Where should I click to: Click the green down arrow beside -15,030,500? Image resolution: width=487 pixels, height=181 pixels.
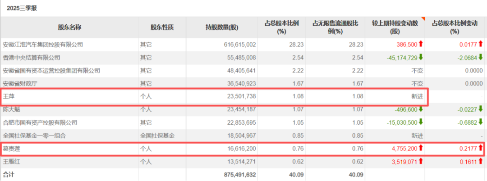[x=421, y=122]
